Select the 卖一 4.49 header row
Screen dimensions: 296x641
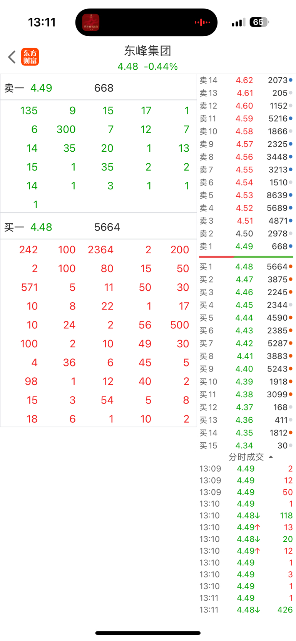point(99,88)
